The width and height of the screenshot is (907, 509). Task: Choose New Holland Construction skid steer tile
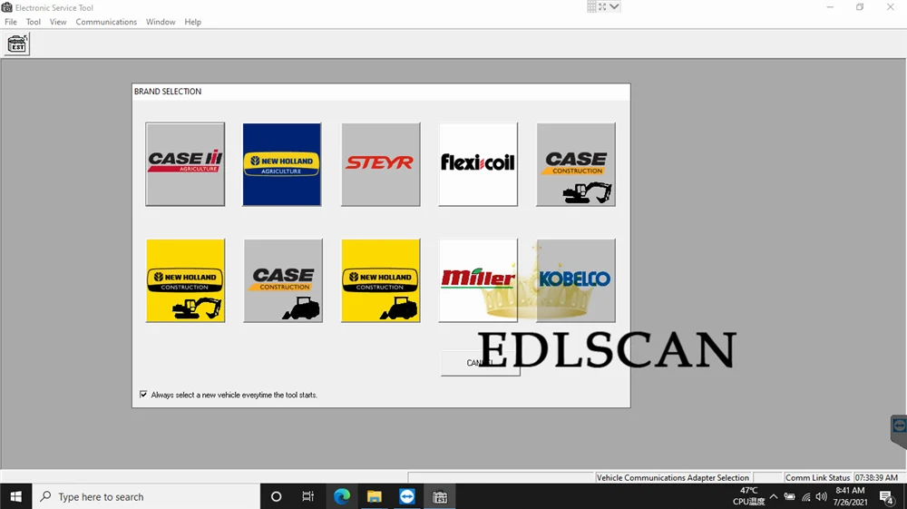click(x=381, y=280)
